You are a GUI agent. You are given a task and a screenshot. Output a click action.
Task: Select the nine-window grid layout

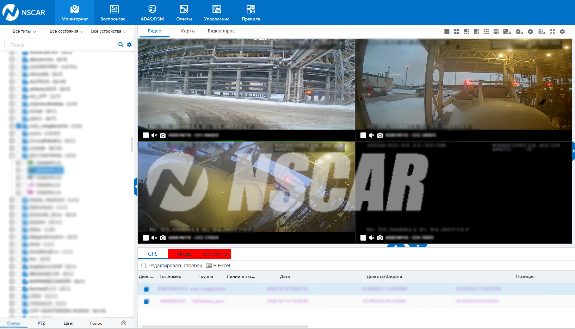(486, 32)
